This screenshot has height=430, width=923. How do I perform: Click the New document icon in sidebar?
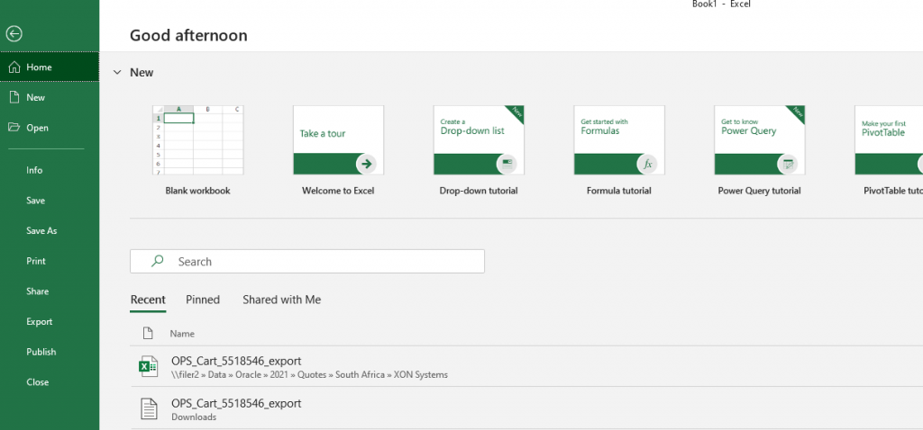14,97
